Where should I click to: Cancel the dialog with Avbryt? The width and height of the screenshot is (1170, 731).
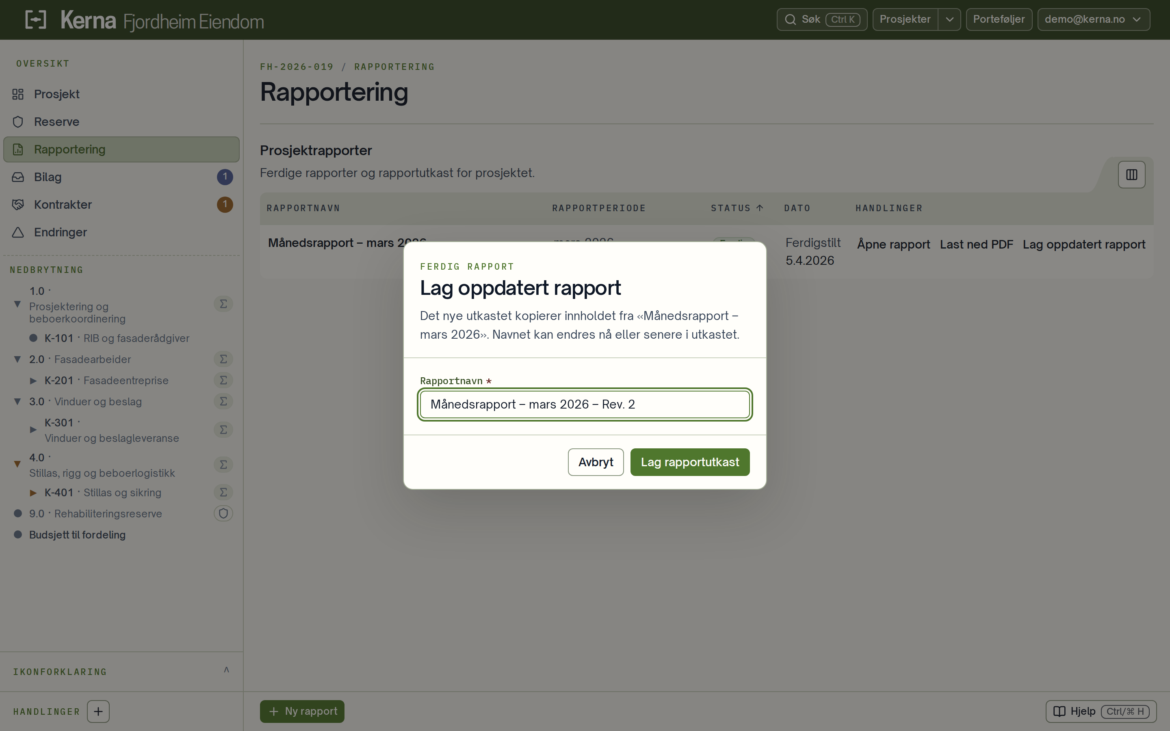[x=596, y=462]
